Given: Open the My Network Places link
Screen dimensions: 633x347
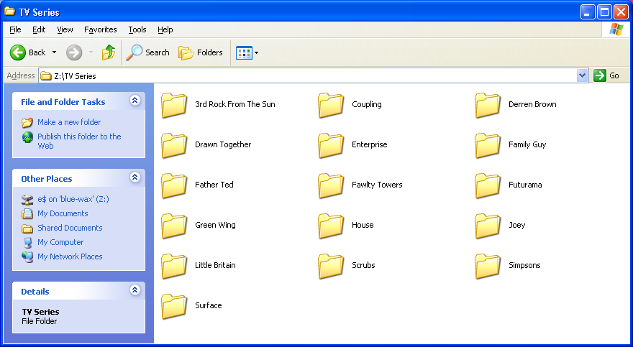Looking at the screenshot, I should click(x=70, y=256).
